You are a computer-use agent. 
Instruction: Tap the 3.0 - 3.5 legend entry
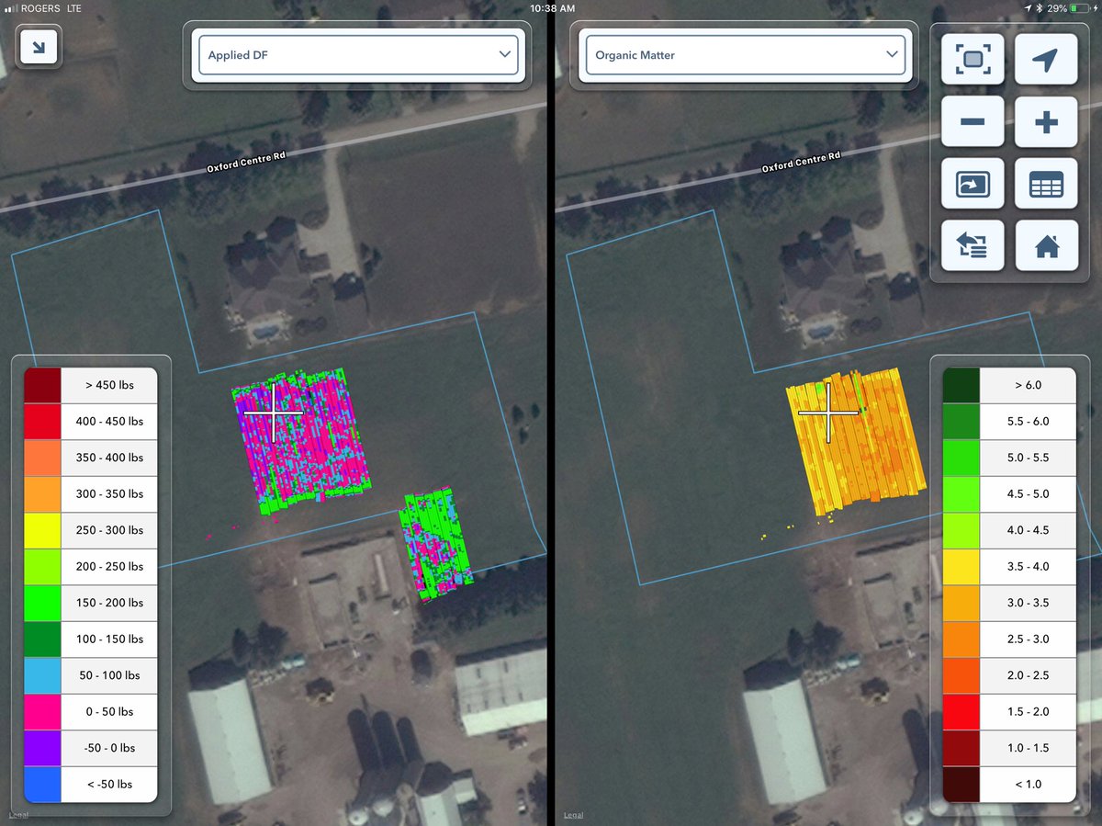(1009, 603)
